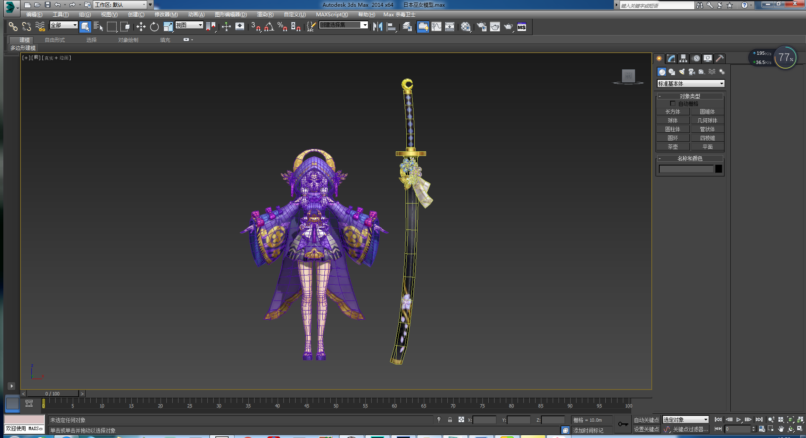Select the Move tool in toolbar
The width and height of the screenshot is (806, 438).
(141, 27)
